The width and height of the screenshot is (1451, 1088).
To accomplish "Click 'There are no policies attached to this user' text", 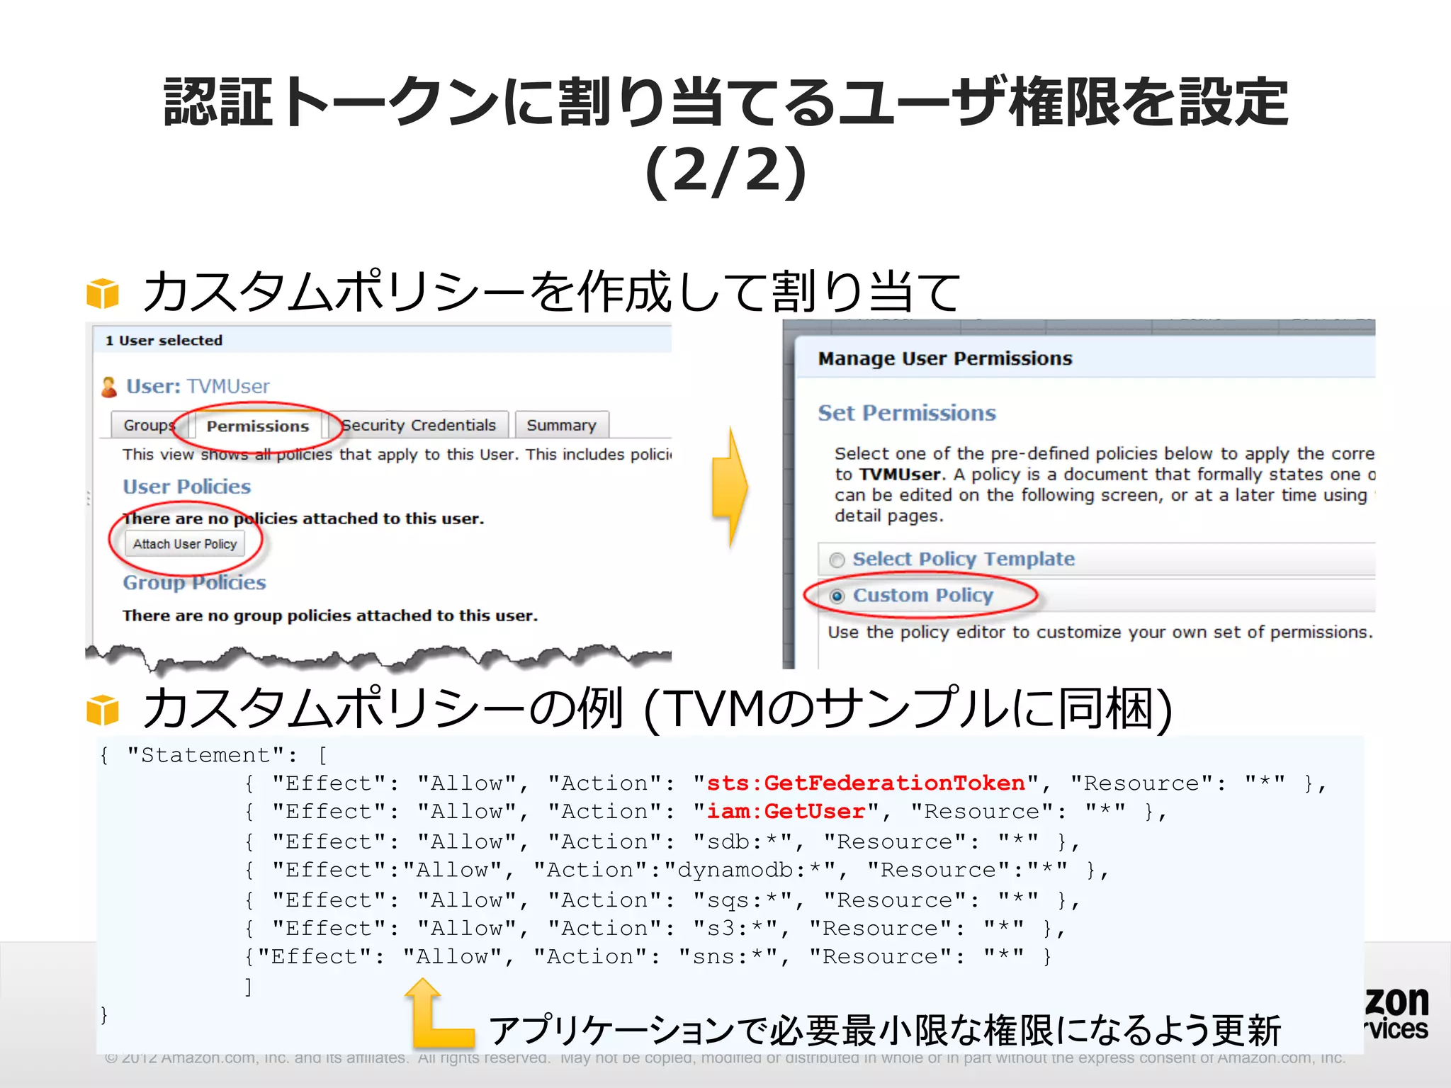I will pos(303,518).
